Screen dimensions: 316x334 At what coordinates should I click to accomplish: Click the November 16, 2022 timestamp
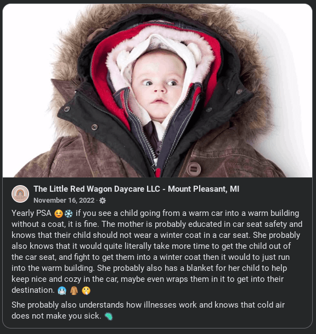coord(64,200)
